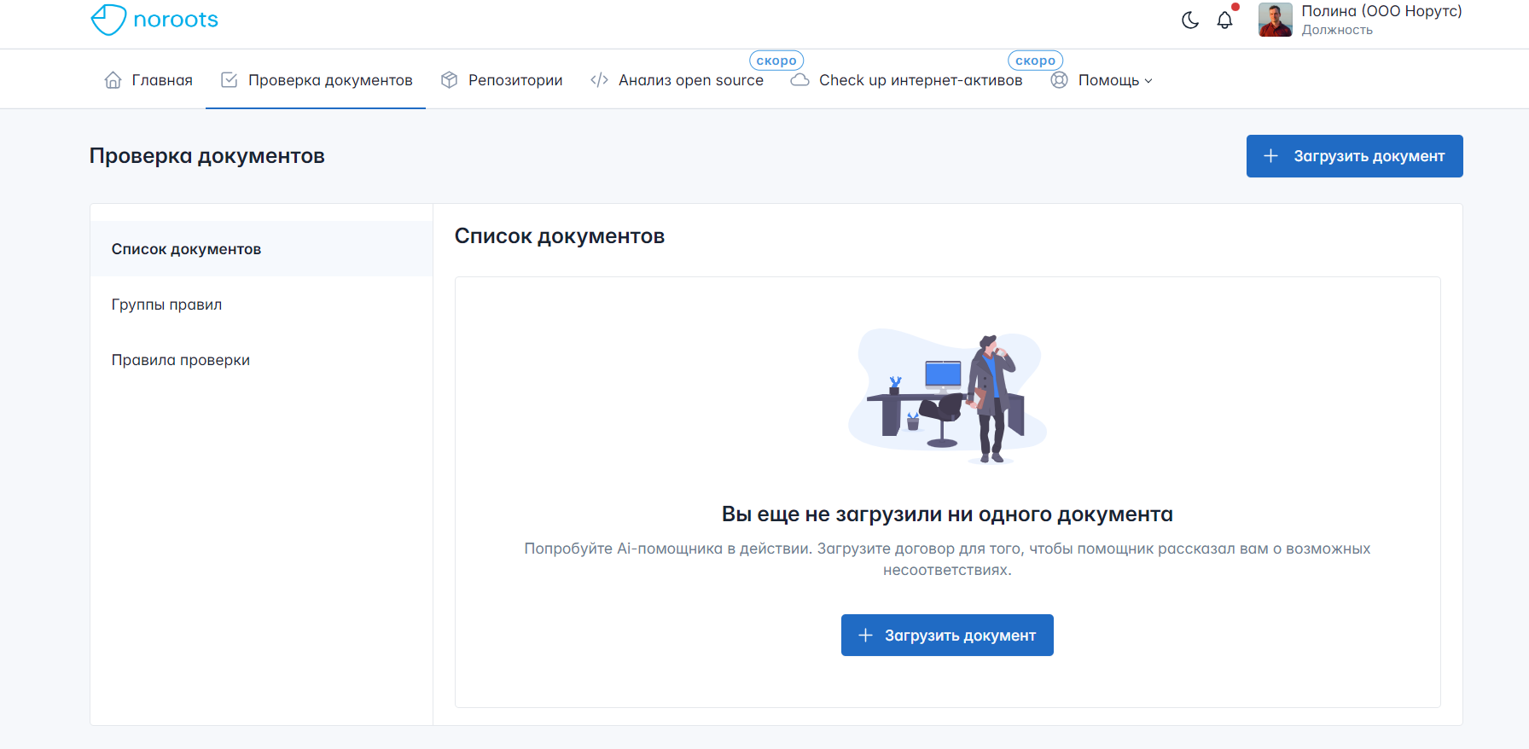This screenshot has height=749, width=1529.
Task: Select Правила проверки in the sidebar
Action: [x=181, y=360]
